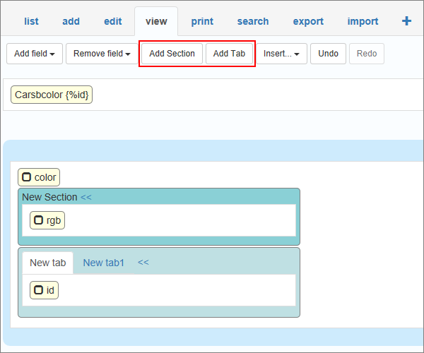Open the Add field dropdown

coord(35,54)
